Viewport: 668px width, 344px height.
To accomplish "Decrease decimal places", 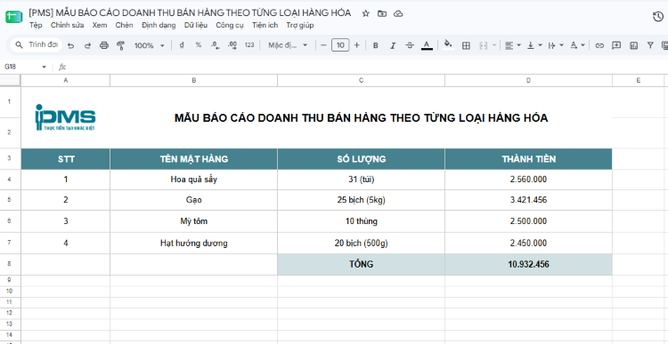I will (216, 45).
